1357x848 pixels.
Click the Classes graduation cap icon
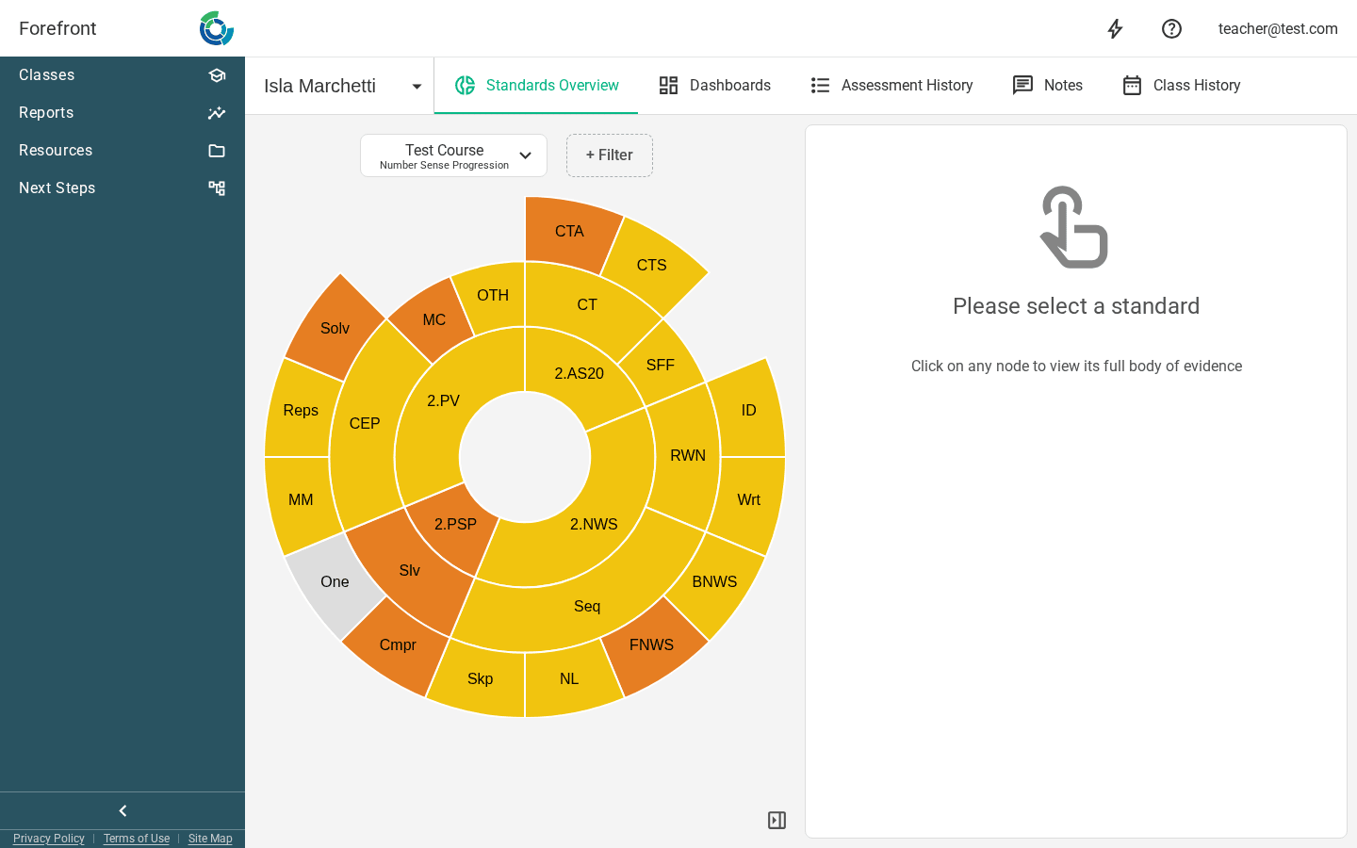point(217,75)
